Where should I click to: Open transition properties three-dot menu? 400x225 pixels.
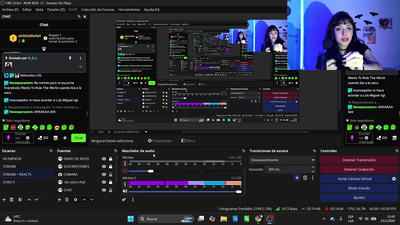(312, 178)
